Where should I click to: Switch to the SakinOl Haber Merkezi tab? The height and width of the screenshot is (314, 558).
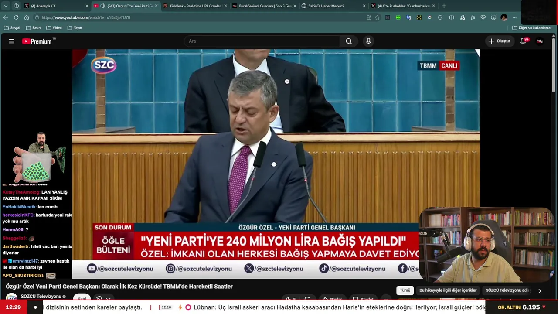333,6
